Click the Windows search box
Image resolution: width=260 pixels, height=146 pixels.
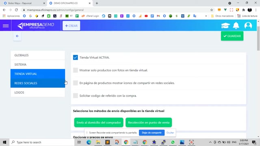[42, 142]
